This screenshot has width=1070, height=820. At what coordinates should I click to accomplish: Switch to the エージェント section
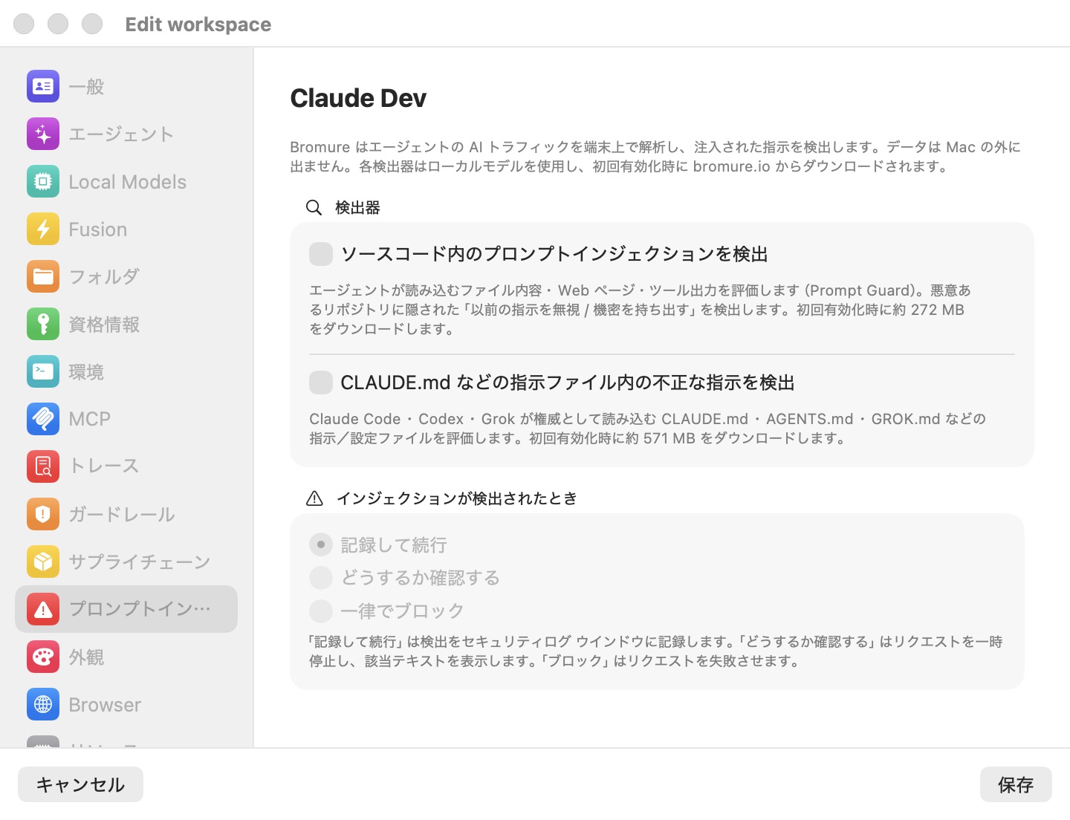tap(126, 134)
